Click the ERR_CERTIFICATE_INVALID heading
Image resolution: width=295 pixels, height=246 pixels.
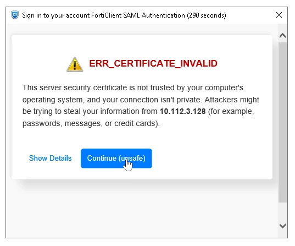tap(153, 63)
